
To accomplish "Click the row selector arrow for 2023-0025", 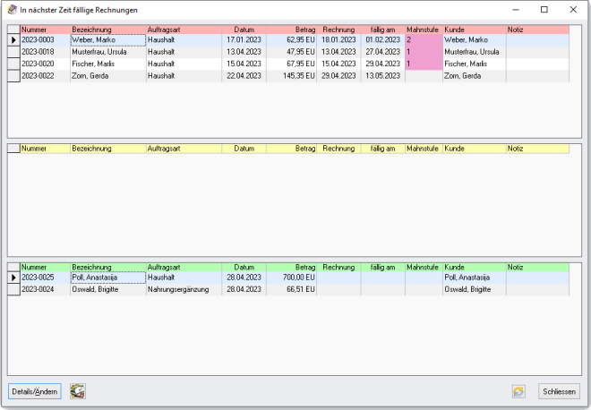I will pyautogui.click(x=13, y=278).
